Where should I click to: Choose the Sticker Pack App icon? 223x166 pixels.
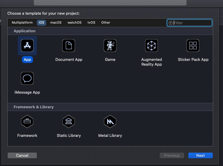193,45
